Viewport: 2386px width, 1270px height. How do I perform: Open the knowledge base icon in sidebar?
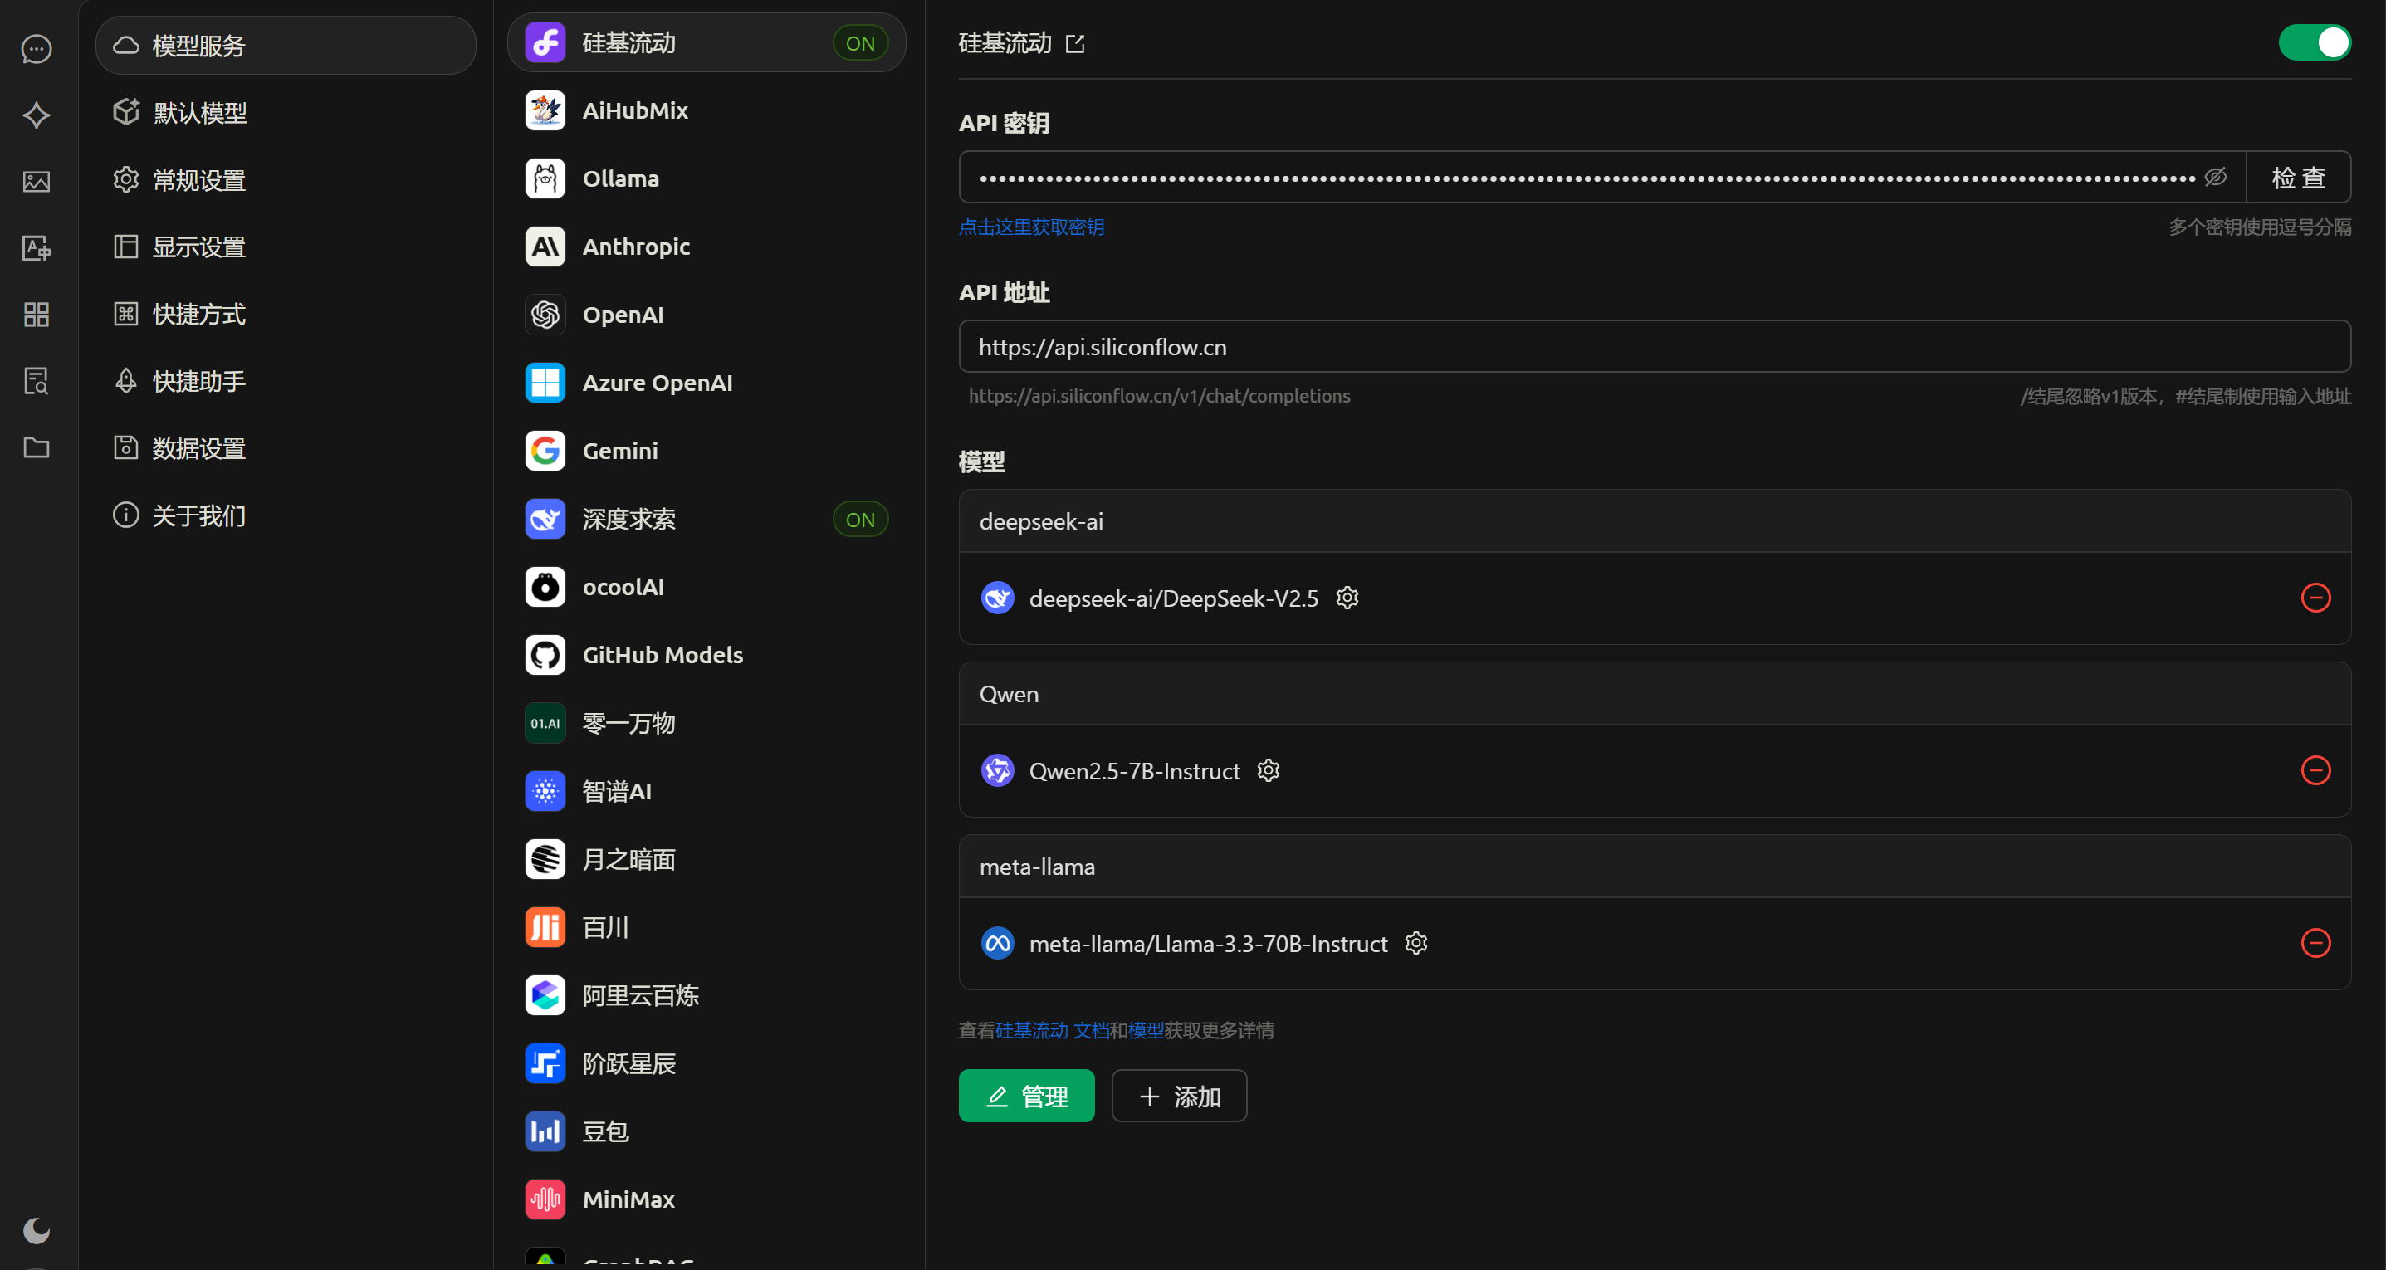tap(37, 381)
